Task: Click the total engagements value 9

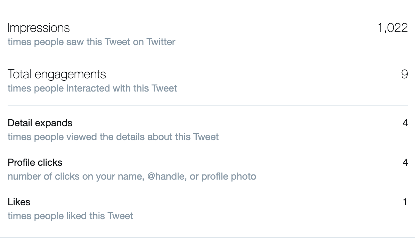Action: [x=404, y=74]
